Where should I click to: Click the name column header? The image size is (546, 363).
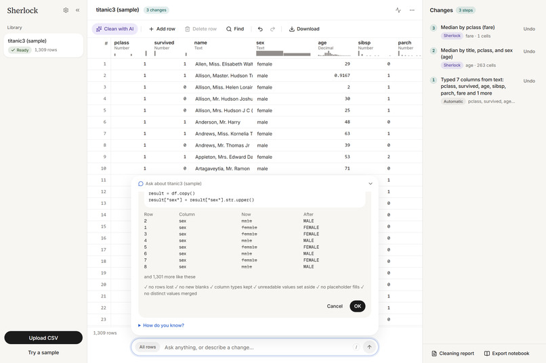coord(222,48)
